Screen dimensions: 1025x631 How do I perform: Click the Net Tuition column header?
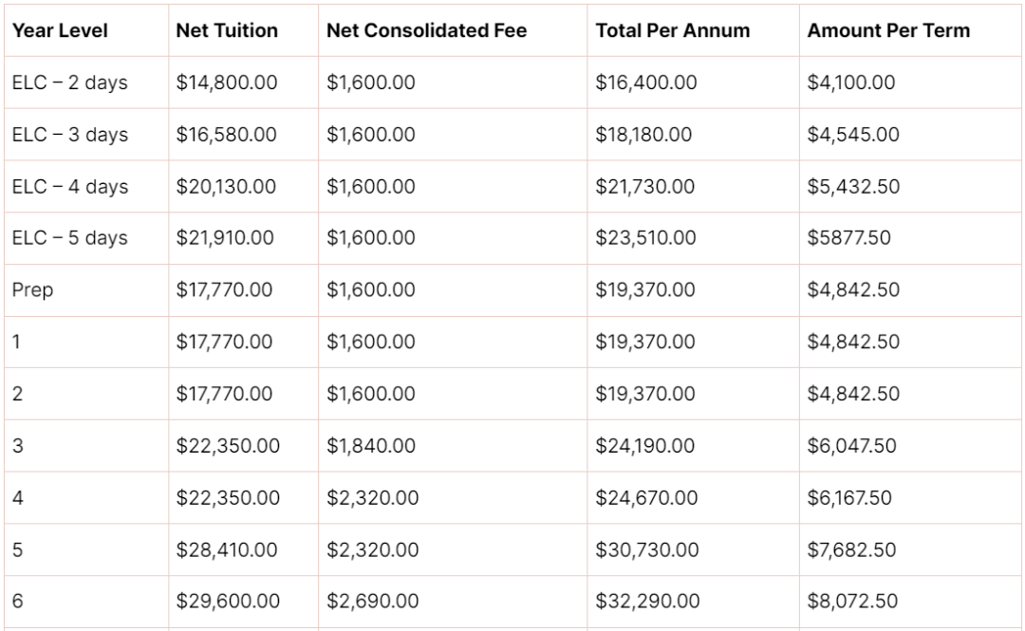click(x=227, y=30)
